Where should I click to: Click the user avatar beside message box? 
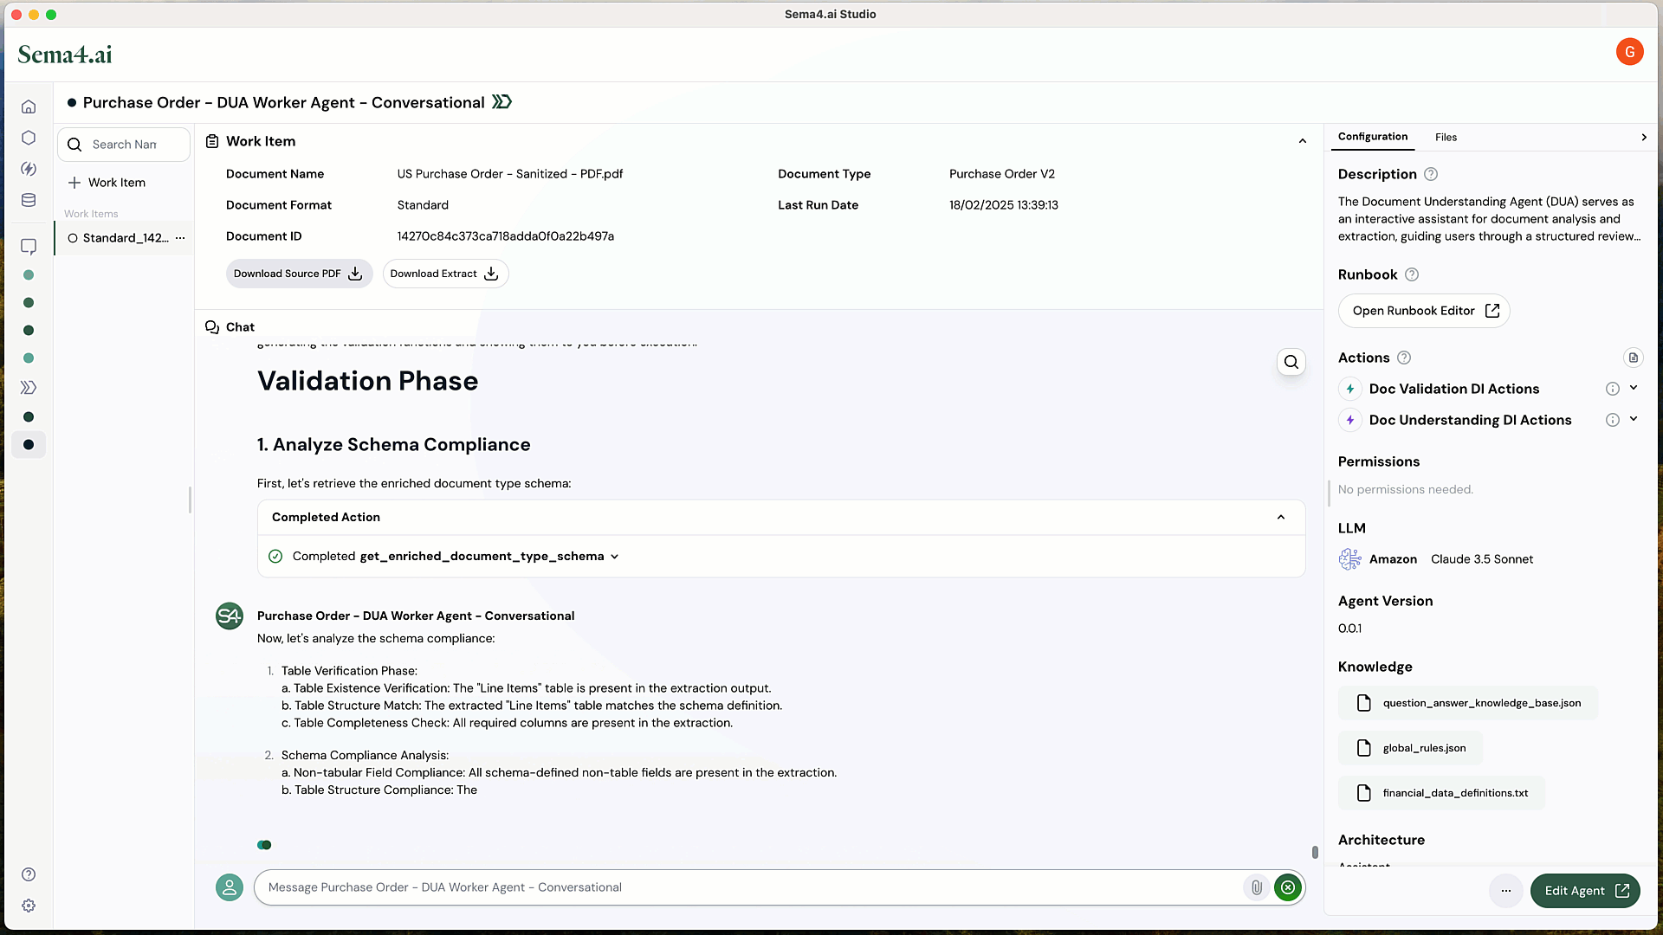coord(230,887)
